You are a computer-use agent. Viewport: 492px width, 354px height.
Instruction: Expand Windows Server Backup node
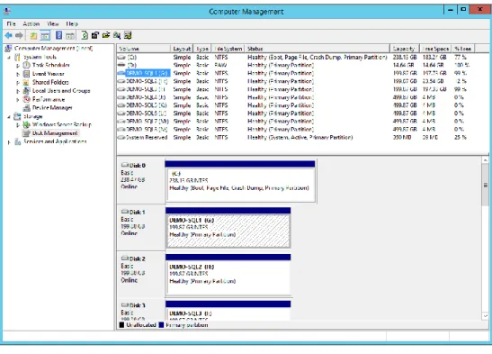(x=18, y=125)
